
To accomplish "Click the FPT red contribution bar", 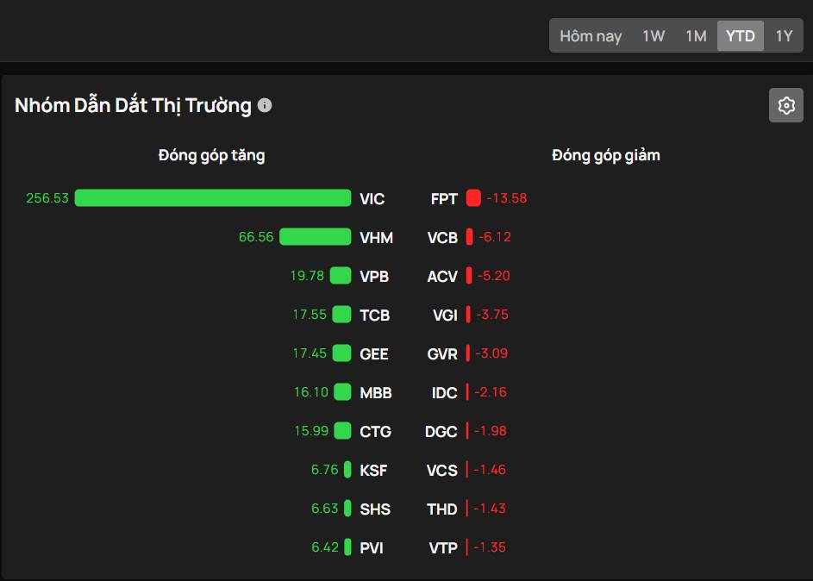I will point(473,198).
